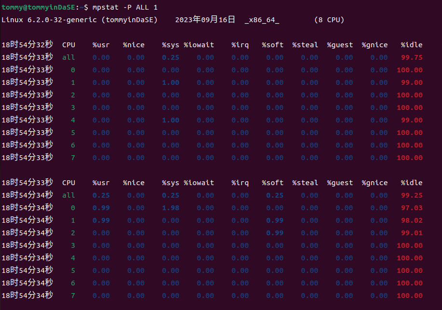The image size is (442, 310).
Task: Click %sys '0.25' in the 18时54分33秒 all row
Action: pos(170,57)
